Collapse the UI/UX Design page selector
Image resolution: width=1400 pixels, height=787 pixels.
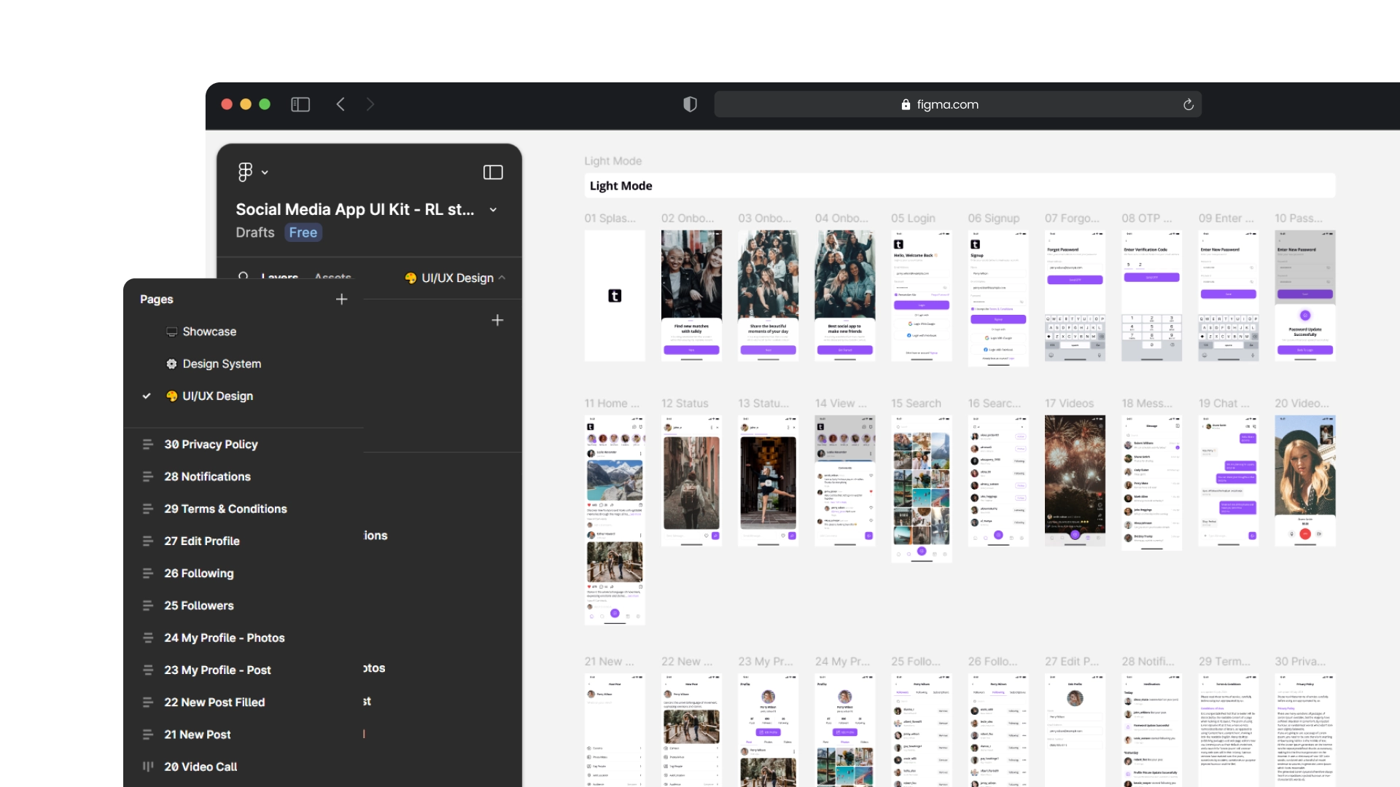coord(456,278)
